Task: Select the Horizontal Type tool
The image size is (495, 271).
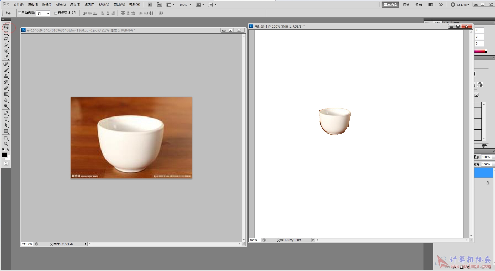Action: click(x=6, y=119)
